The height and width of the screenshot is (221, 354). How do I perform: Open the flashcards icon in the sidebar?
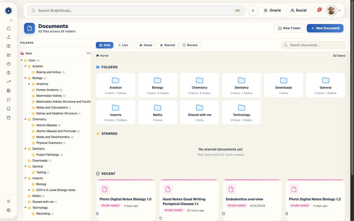(9, 55)
